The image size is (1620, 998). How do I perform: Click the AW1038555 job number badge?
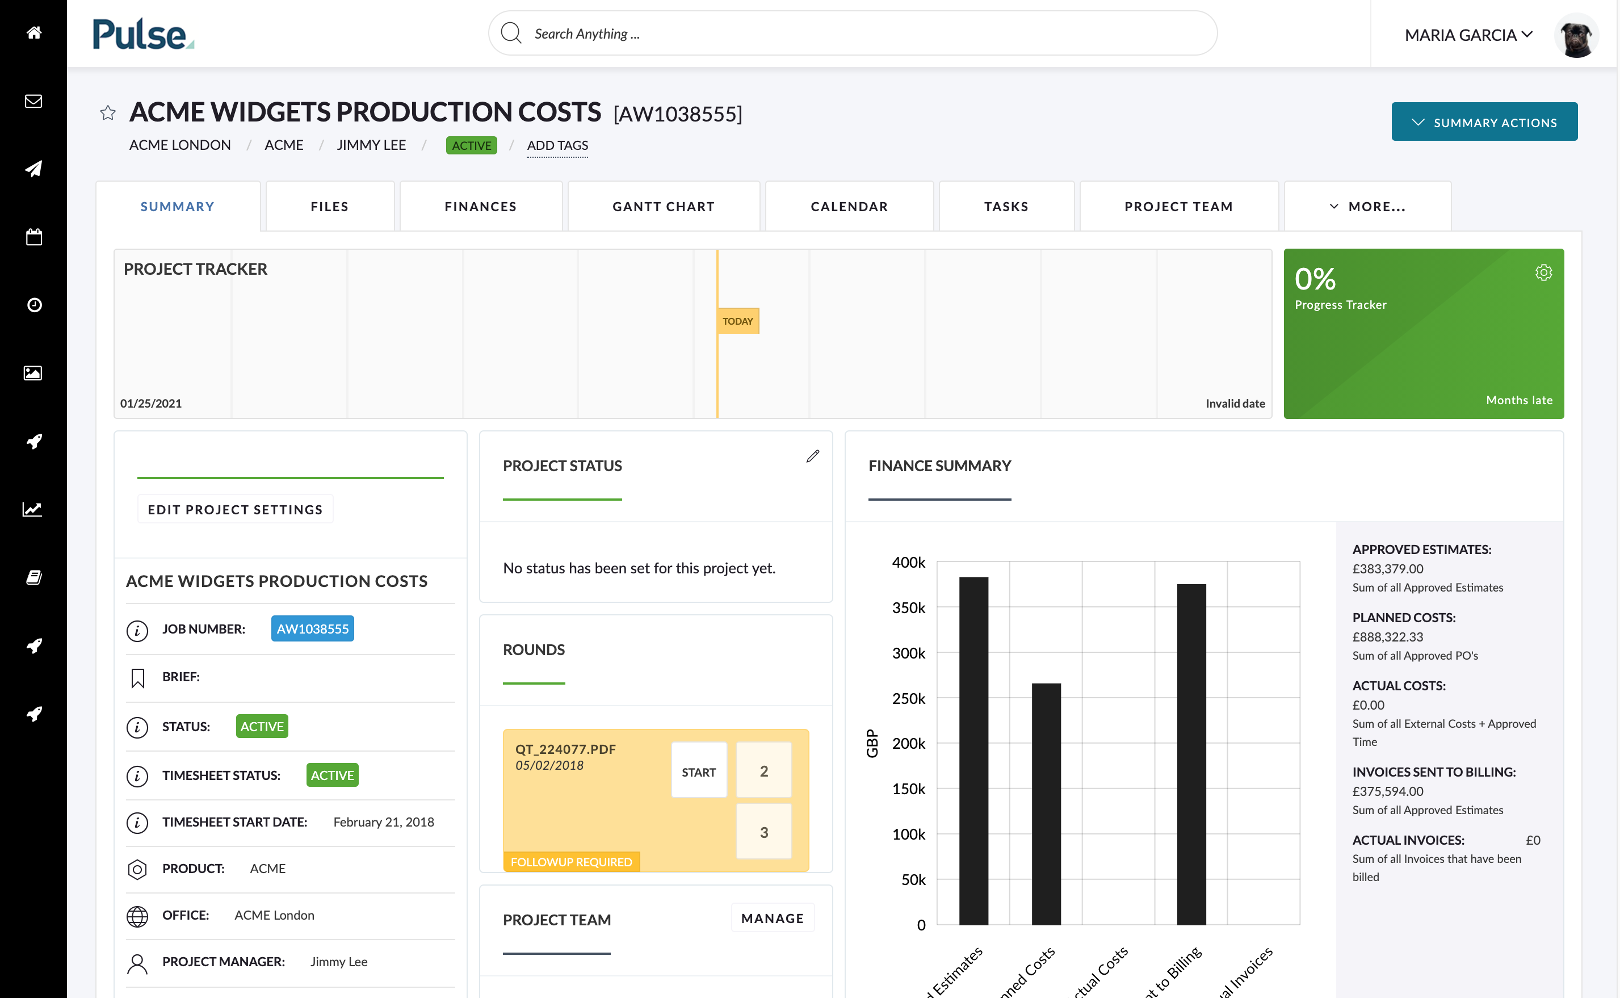point(312,629)
